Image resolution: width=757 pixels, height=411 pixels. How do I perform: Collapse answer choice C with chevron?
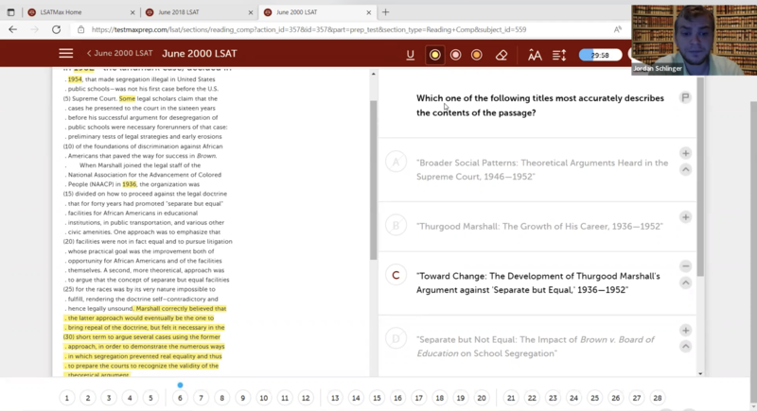[x=685, y=283]
